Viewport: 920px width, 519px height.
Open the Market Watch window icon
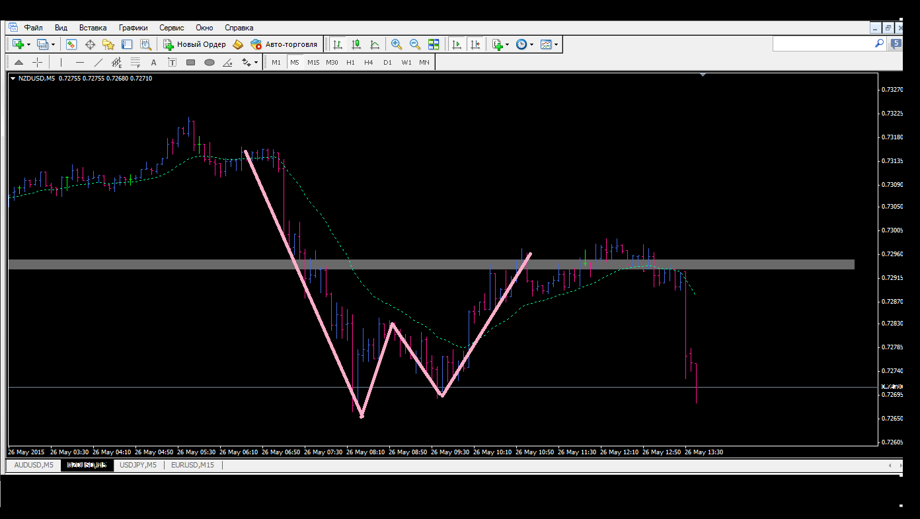[71, 44]
